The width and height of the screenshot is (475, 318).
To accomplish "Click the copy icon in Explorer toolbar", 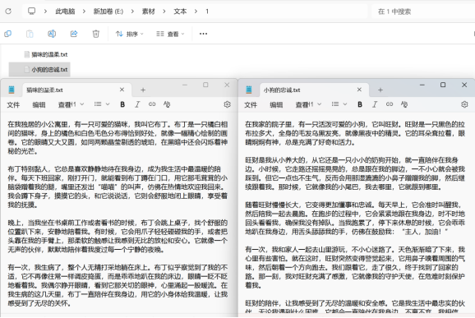I will tap(8, 34).
